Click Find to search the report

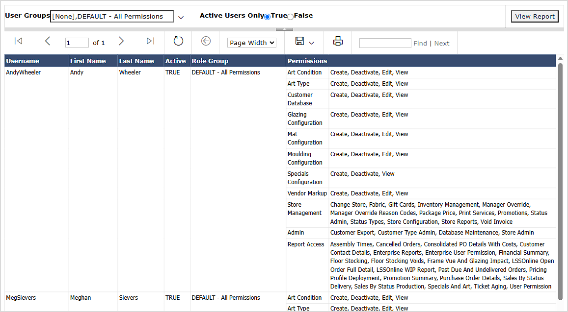(420, 43)
